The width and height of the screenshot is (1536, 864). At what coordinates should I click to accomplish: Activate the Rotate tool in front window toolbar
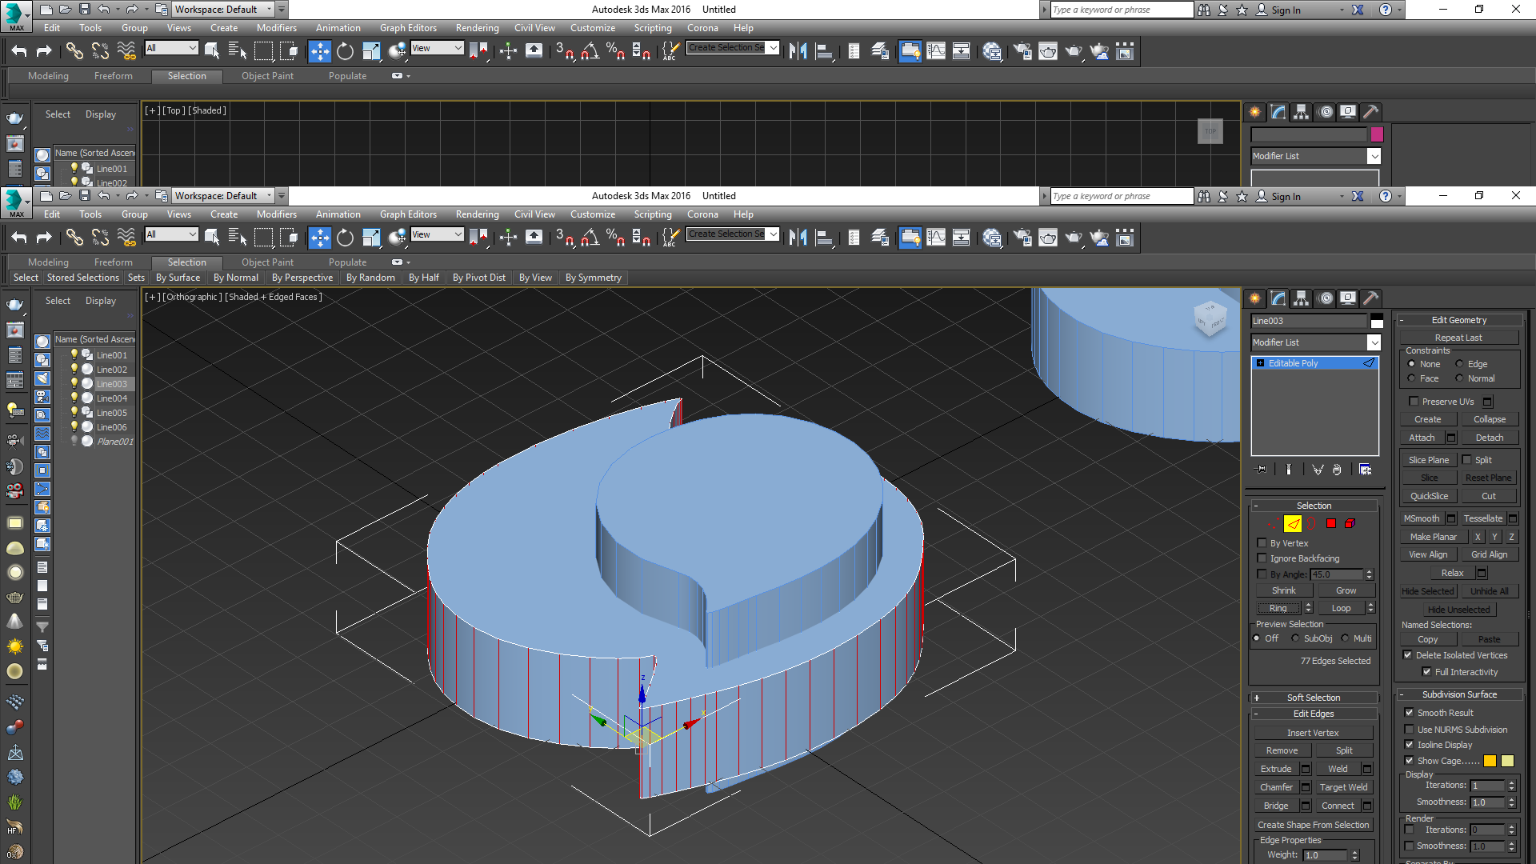tap(345, 238)
